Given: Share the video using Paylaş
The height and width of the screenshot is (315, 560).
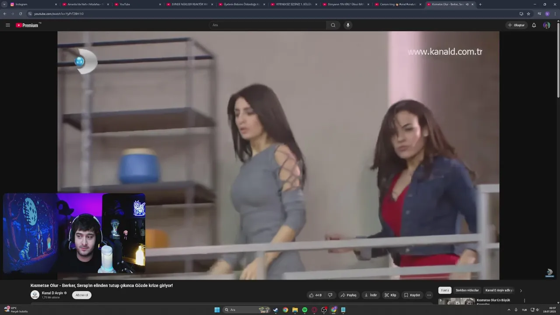Looking at the screenshot, I should click(x=349, y=295).
